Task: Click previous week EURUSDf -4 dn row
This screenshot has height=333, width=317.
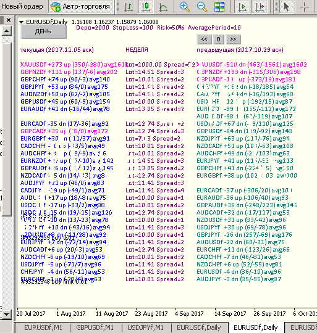Action: [x=239, y=272]
